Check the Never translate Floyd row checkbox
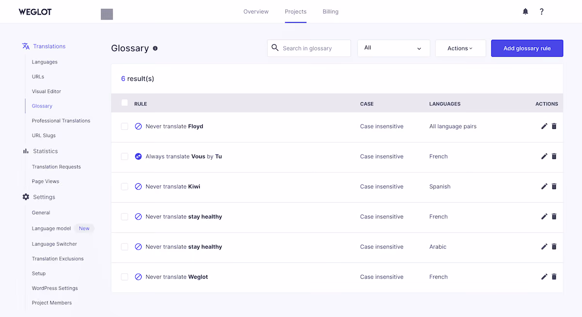This screenshot has height=317, width=582. [125, 127]
